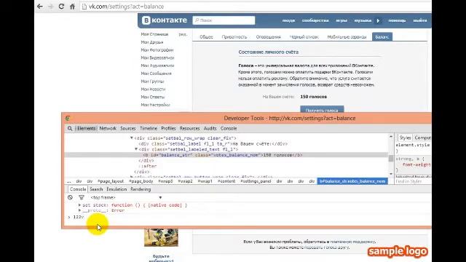This screenshot has width=466, height=262.
Task: Select the Profiles tab in Developer Tools
Action: click(168, 128)
